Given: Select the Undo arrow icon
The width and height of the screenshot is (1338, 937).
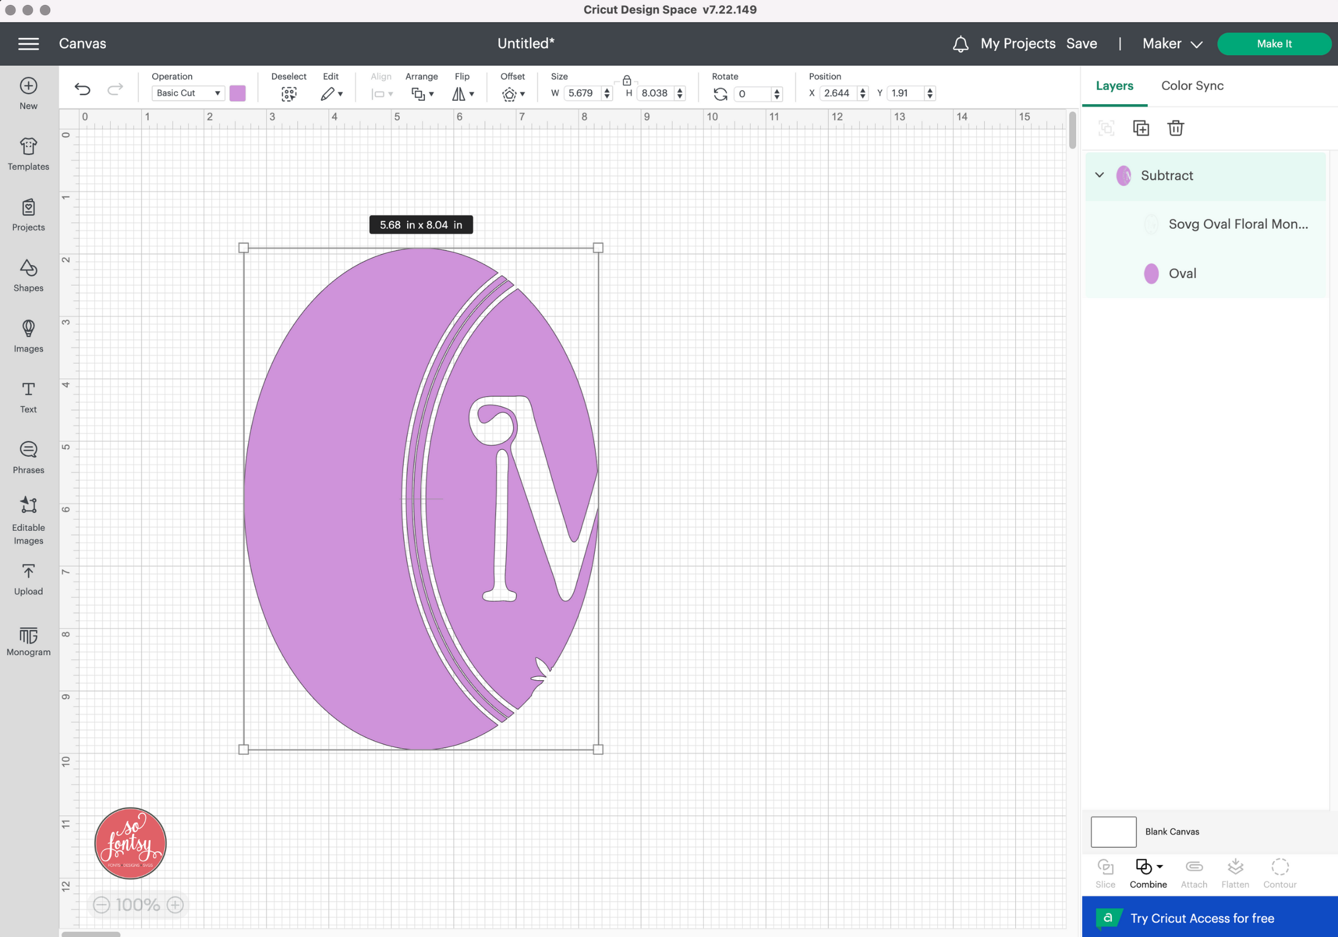Looking at the screenshot, I should (83, 92).
